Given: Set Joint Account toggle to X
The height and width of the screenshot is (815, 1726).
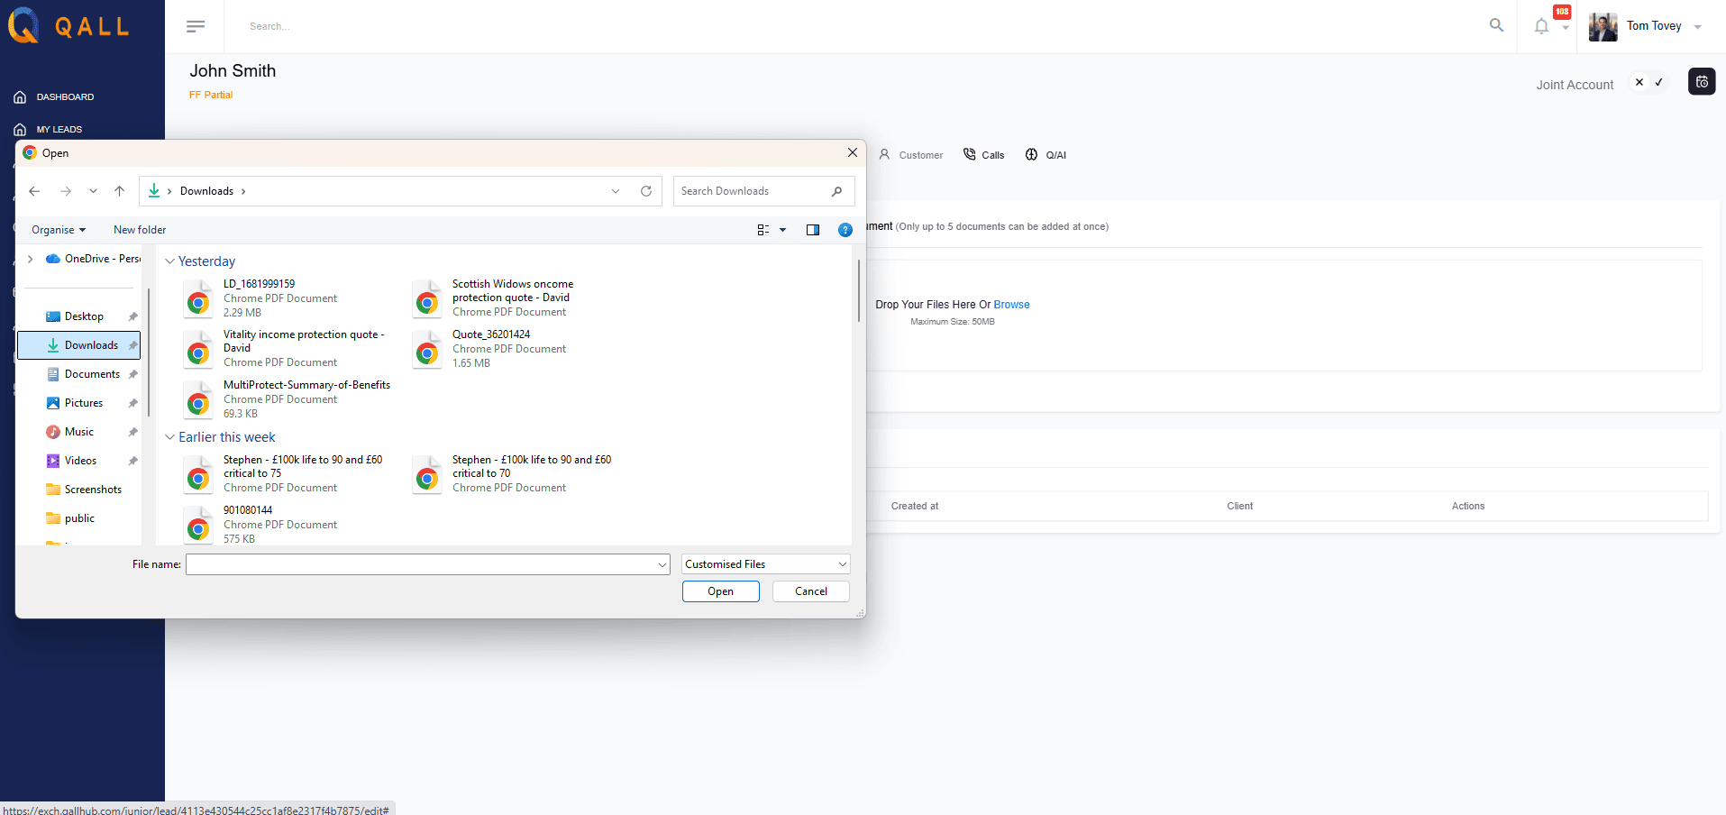Looking at the screenshot, I should pos(1639,82).
